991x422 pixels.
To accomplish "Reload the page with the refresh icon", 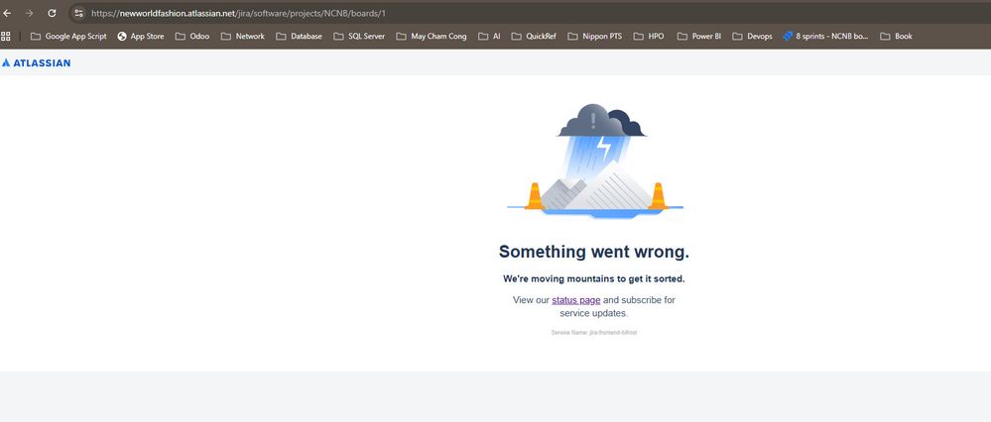I will 52,13.
